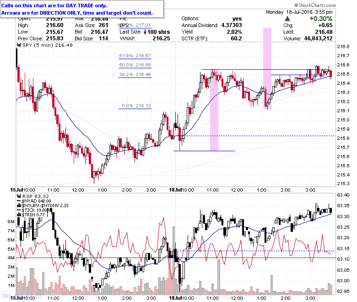Click the 8M volume axis label

pos(11,221)
